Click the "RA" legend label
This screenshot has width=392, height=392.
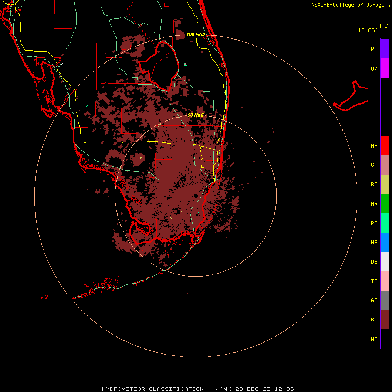click(374, 223)
